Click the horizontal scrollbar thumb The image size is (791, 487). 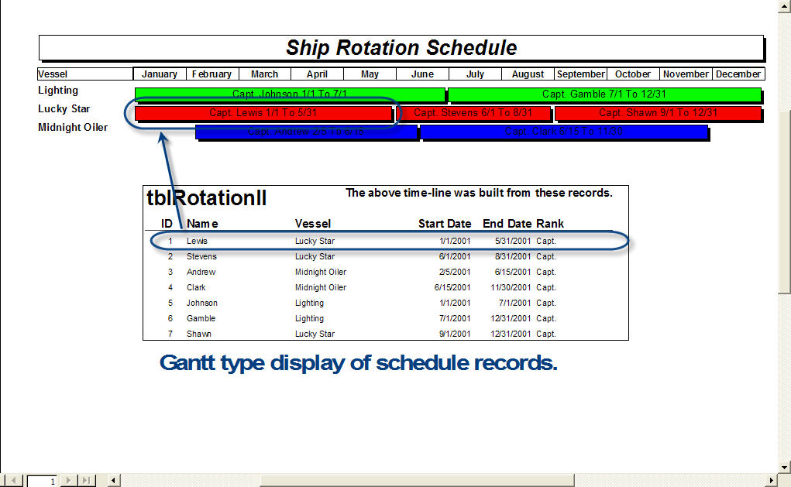(x=417, y=481)
